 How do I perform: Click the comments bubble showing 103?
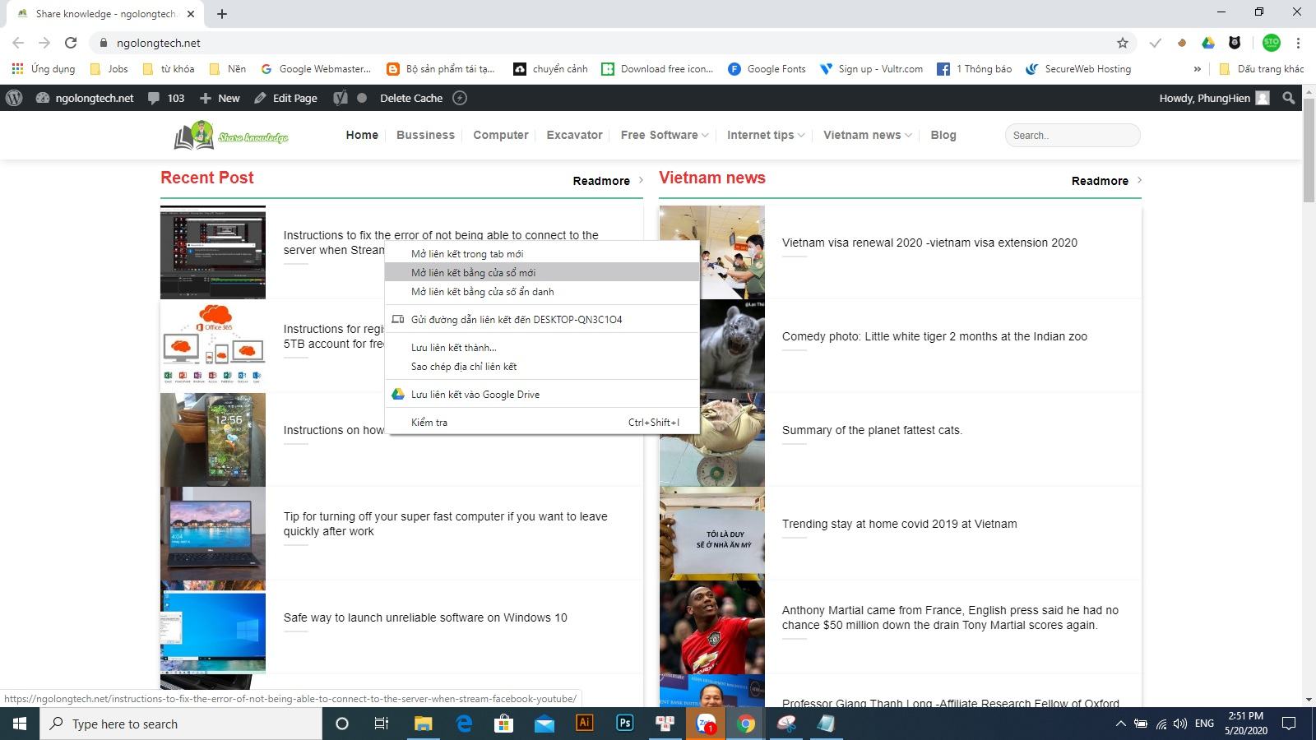tap(166, 98)
